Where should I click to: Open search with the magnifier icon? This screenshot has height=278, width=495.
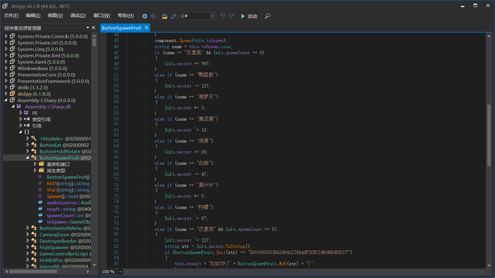click(267, 16)
